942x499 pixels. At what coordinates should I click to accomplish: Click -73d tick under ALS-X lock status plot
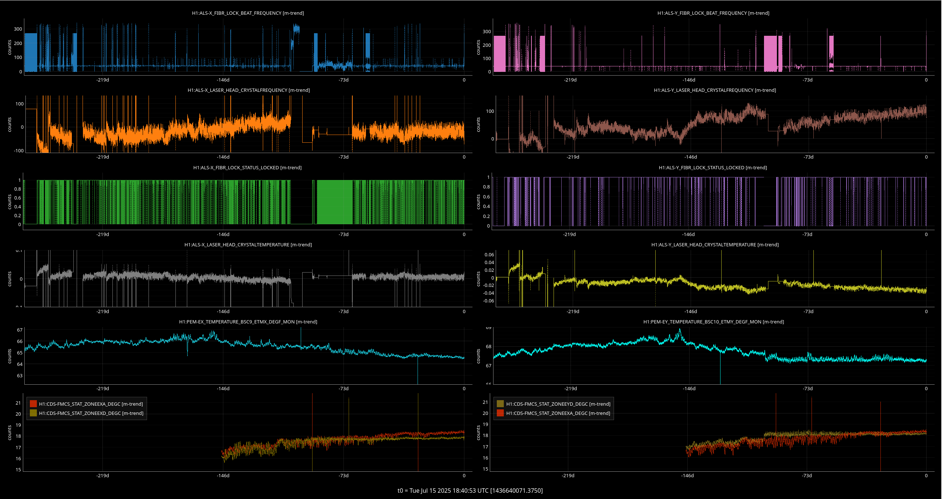tap(343, 234)
